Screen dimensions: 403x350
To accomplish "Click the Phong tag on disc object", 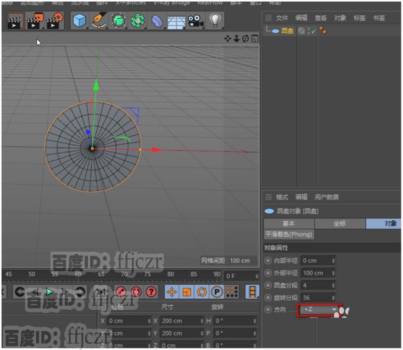I will coord(323,31).
